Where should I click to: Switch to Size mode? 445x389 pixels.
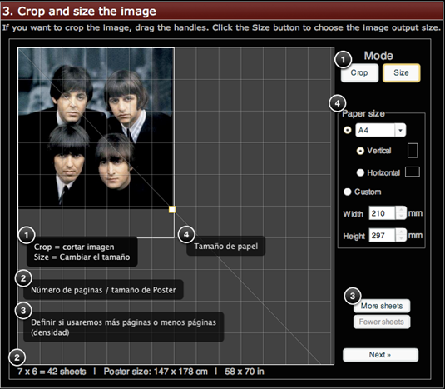401,73
